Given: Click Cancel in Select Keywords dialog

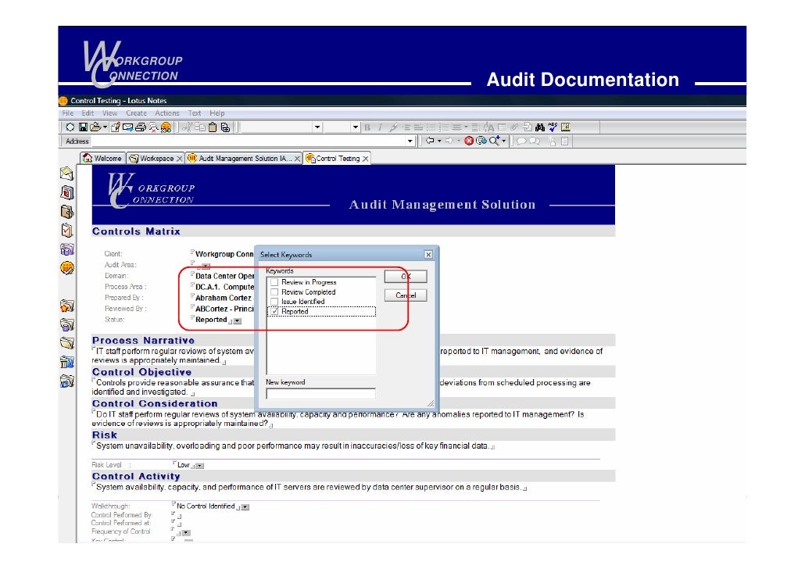Looking at the screenshot, I should point(406,295).
